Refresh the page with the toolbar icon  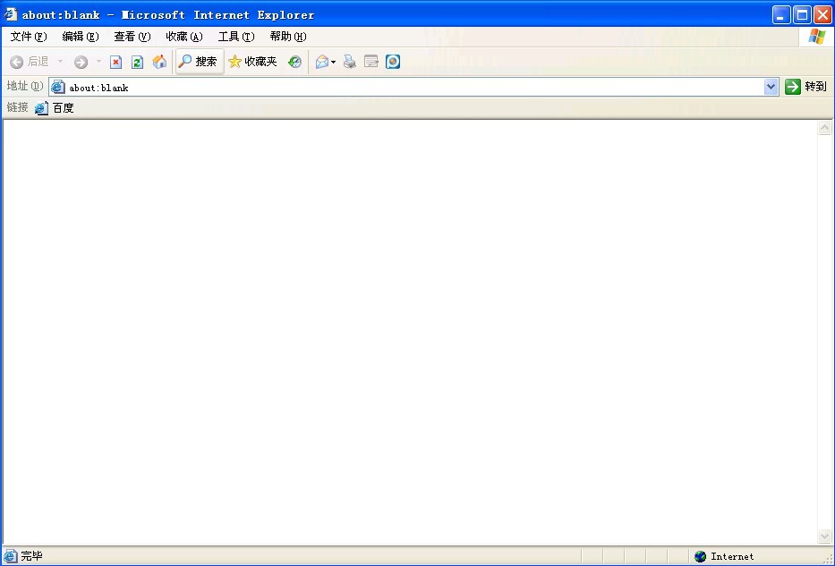137,62
